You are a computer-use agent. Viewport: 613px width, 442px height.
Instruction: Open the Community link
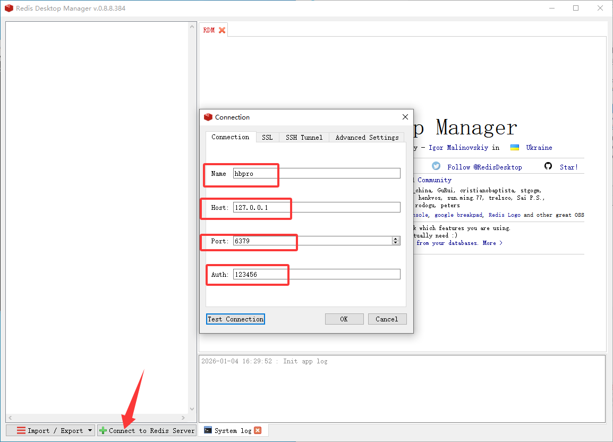click(x=435, y=180)
